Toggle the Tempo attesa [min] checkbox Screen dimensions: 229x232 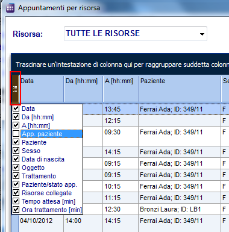[16, 201]
